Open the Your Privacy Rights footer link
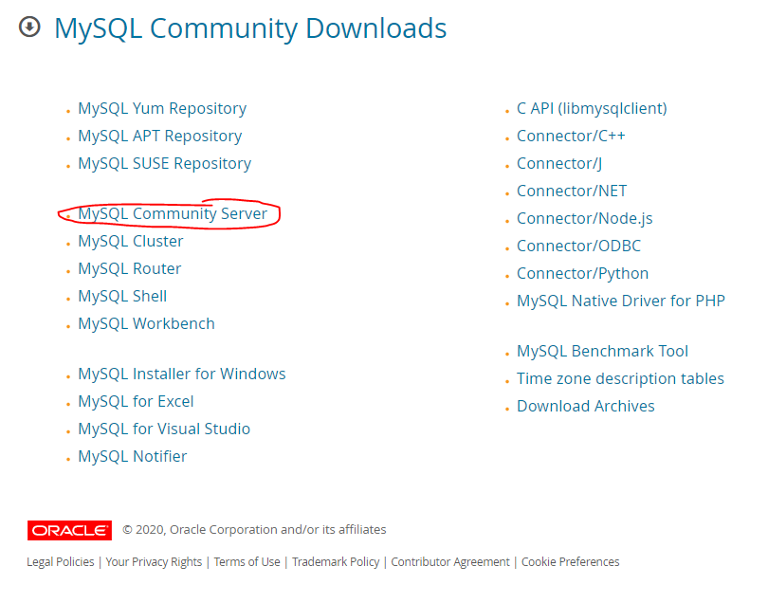Image resolution: width=768 pixels, height=603 pixels. 154,562
